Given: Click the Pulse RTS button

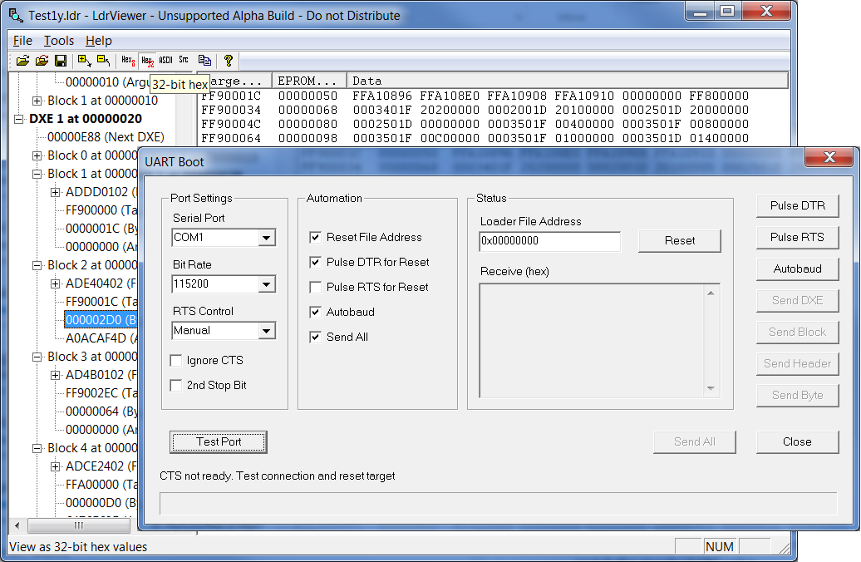Looking at the screenshot, I should pos(797,237).
